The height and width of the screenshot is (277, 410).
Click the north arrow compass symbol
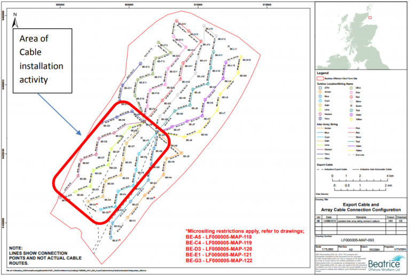pos(15,22)
